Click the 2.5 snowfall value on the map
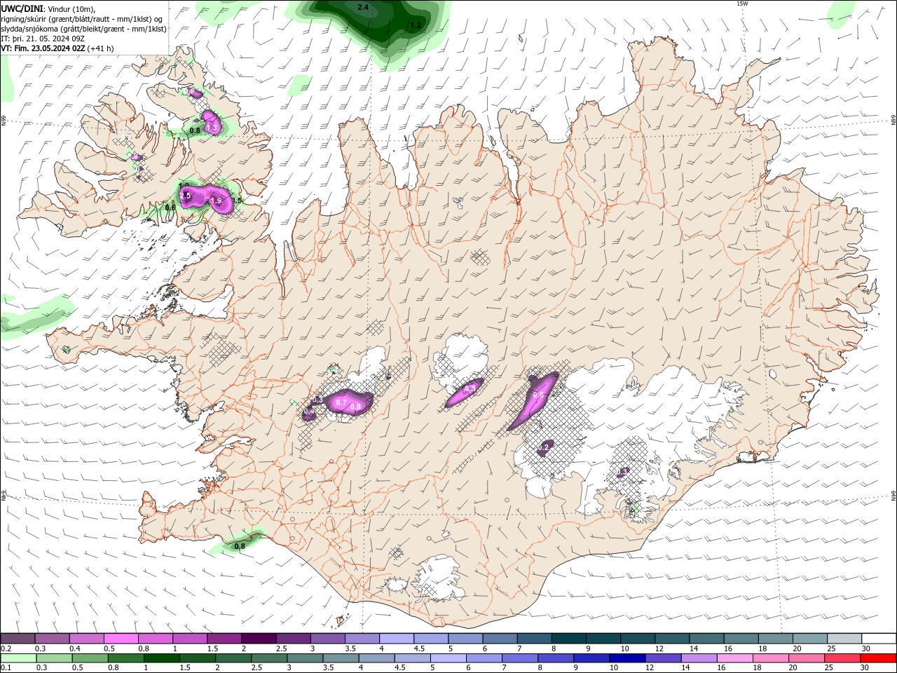897x673 pixels. coord(186,197)
